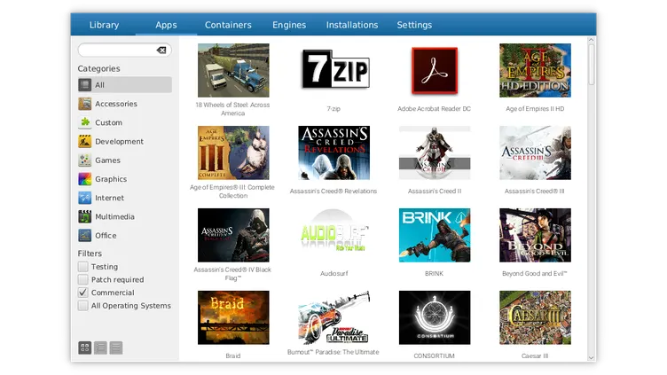Viewport: 667px width, 375px height.
Task: Open the Settings tab
Action: [x=414, y=25]
